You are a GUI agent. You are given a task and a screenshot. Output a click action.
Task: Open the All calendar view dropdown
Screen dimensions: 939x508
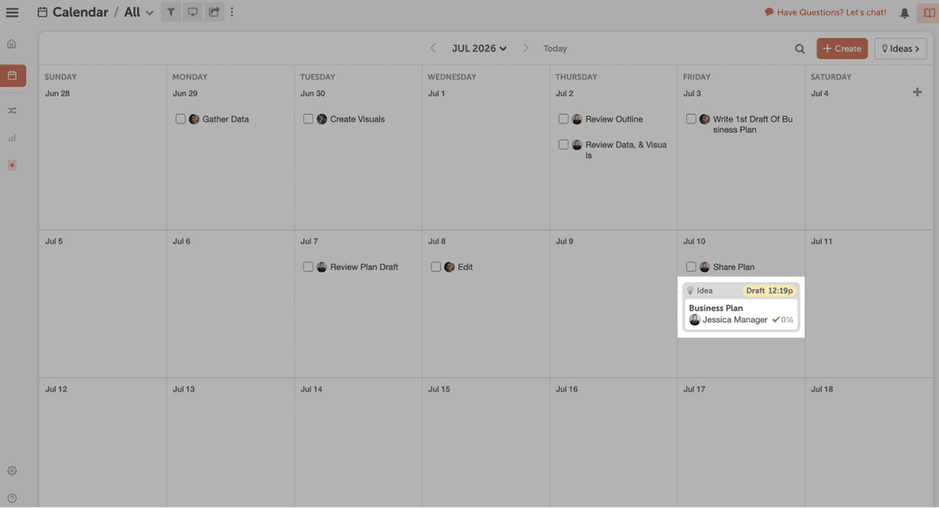139,13
